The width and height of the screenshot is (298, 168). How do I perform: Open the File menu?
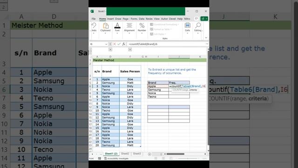coord(94,19)
